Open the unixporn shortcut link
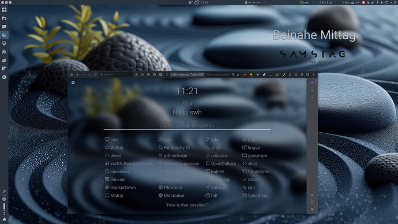Image resolution: width=398 pixels, height=224 pixels. (x=217, y=155)
